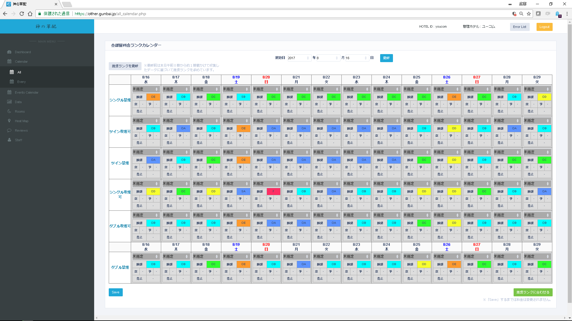Click the blue 更新 button
This screenshot has width=572, height=321.
(386, 58)
